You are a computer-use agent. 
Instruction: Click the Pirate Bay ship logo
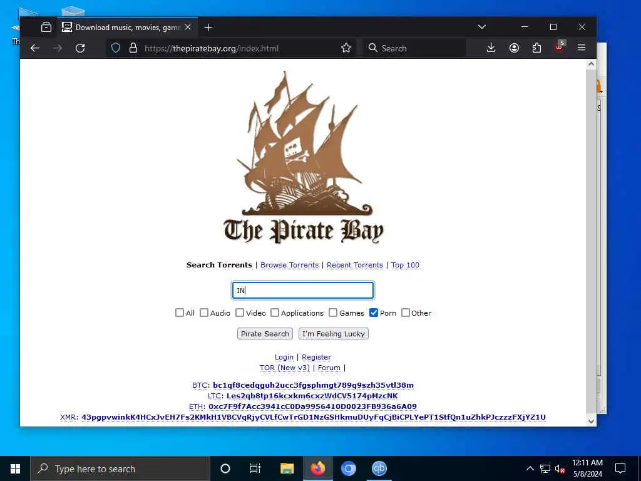pyautogui.click(x=304, y=157)
